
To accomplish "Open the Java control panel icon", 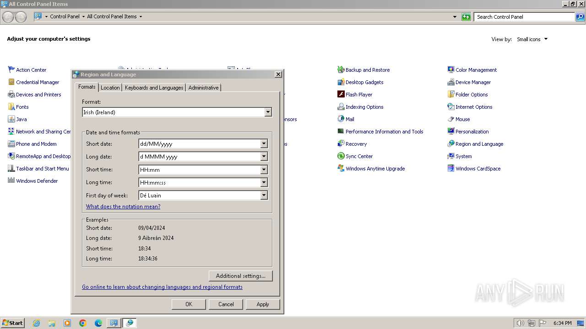I will [11, 119].
